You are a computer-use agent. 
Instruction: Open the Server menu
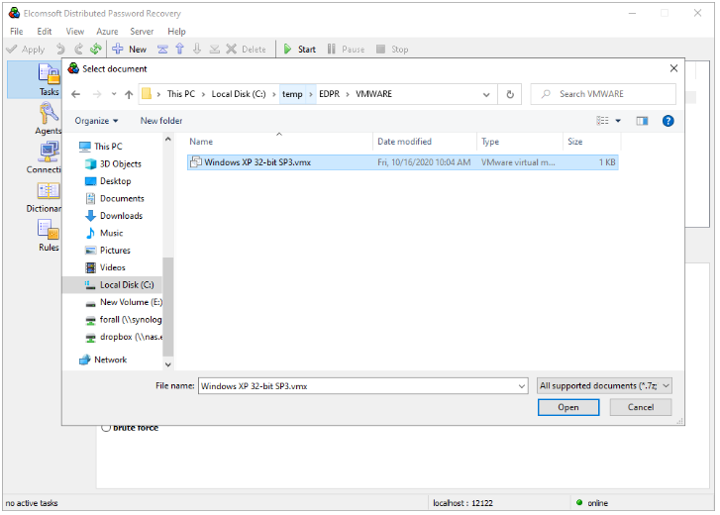coord(142,32)
